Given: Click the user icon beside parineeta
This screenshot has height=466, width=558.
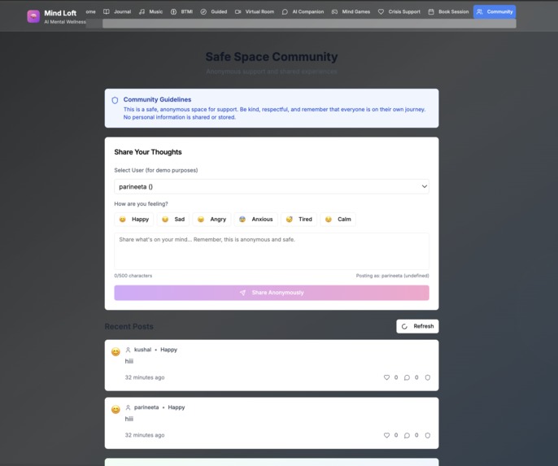Looking at the screenshot, I should point(129,407).
